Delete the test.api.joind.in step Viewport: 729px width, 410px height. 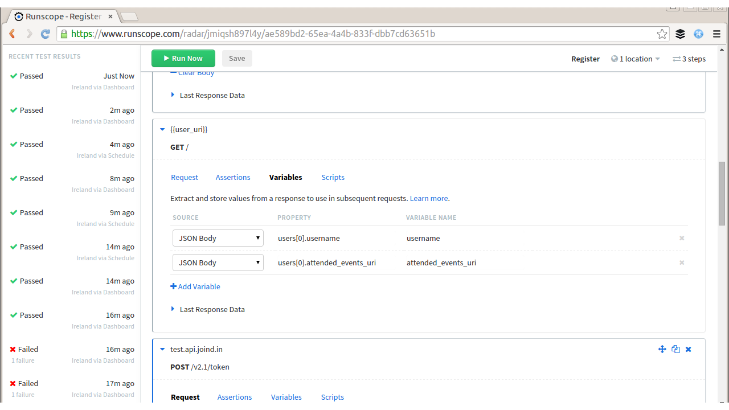point(688,349)
